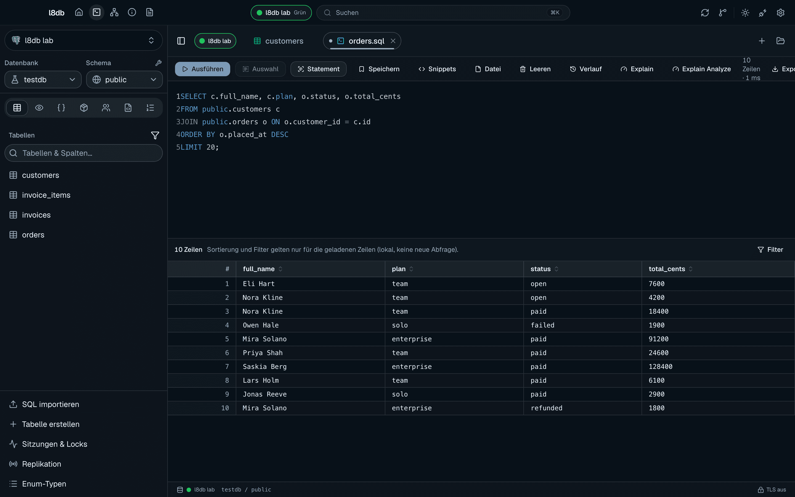This screenshot has width=795, height=497.
Task: Click the git branch icon
Action: (722, 12)
